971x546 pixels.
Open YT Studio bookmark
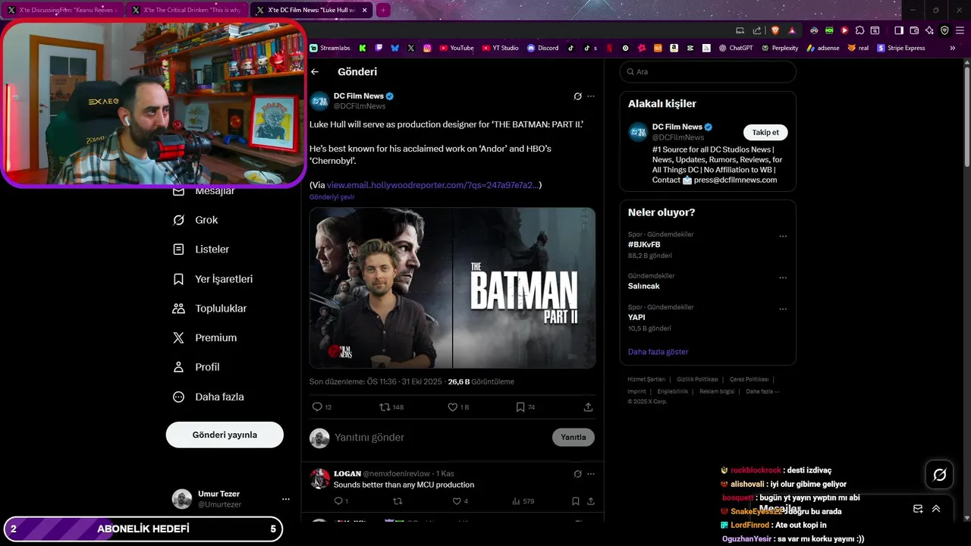click(500, 48)
